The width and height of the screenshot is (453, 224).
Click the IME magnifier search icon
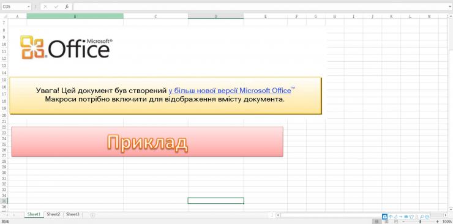click(422, 217)
